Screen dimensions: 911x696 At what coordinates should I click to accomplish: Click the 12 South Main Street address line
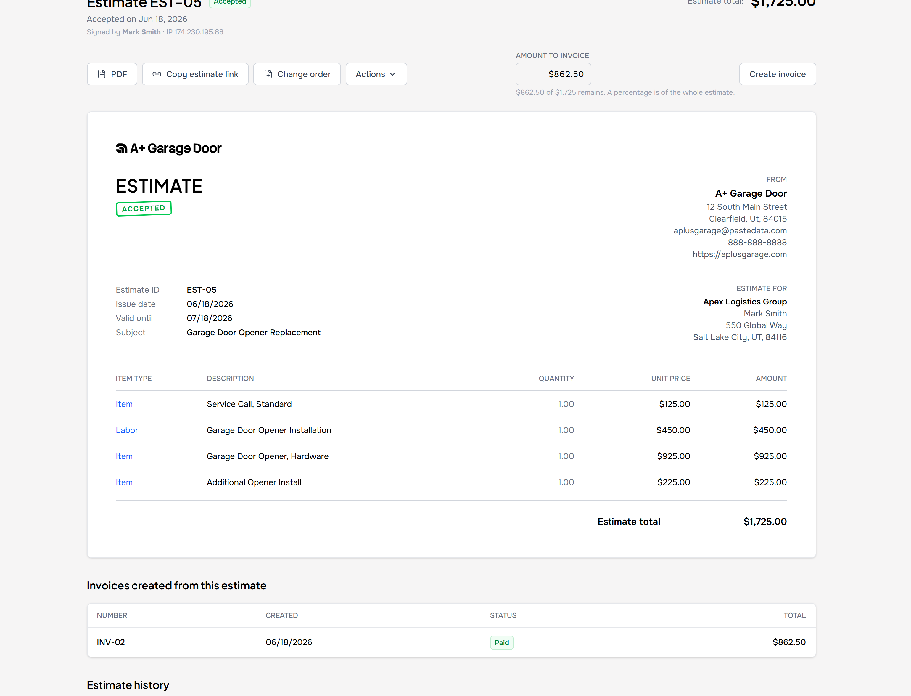tap(746, 207)
